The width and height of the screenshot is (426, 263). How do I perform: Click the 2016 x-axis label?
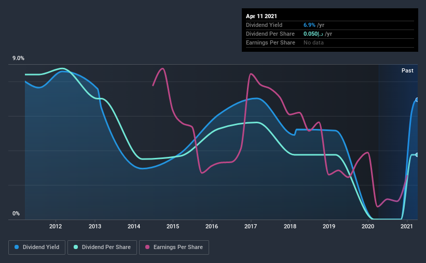click(212, 226)
